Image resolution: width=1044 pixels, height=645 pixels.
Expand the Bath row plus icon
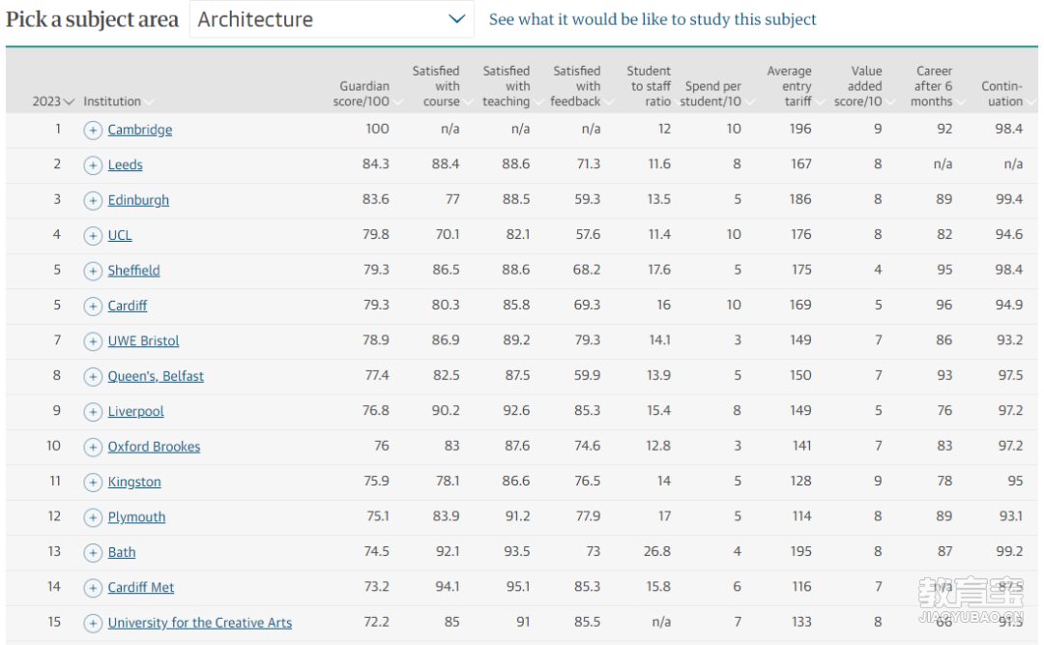93,553
